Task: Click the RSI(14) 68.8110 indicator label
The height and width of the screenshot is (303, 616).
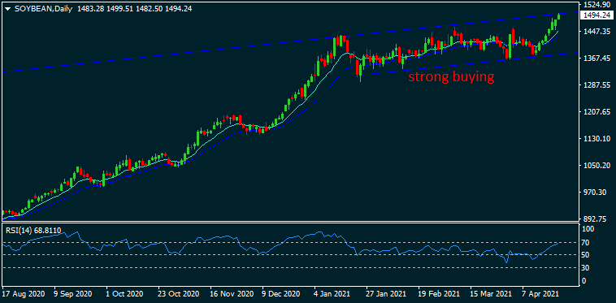Action: click(x=33, y=231)
